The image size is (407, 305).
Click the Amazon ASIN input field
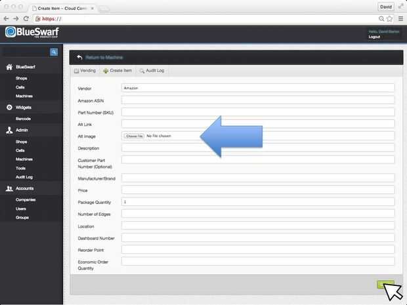click(258, 100)
